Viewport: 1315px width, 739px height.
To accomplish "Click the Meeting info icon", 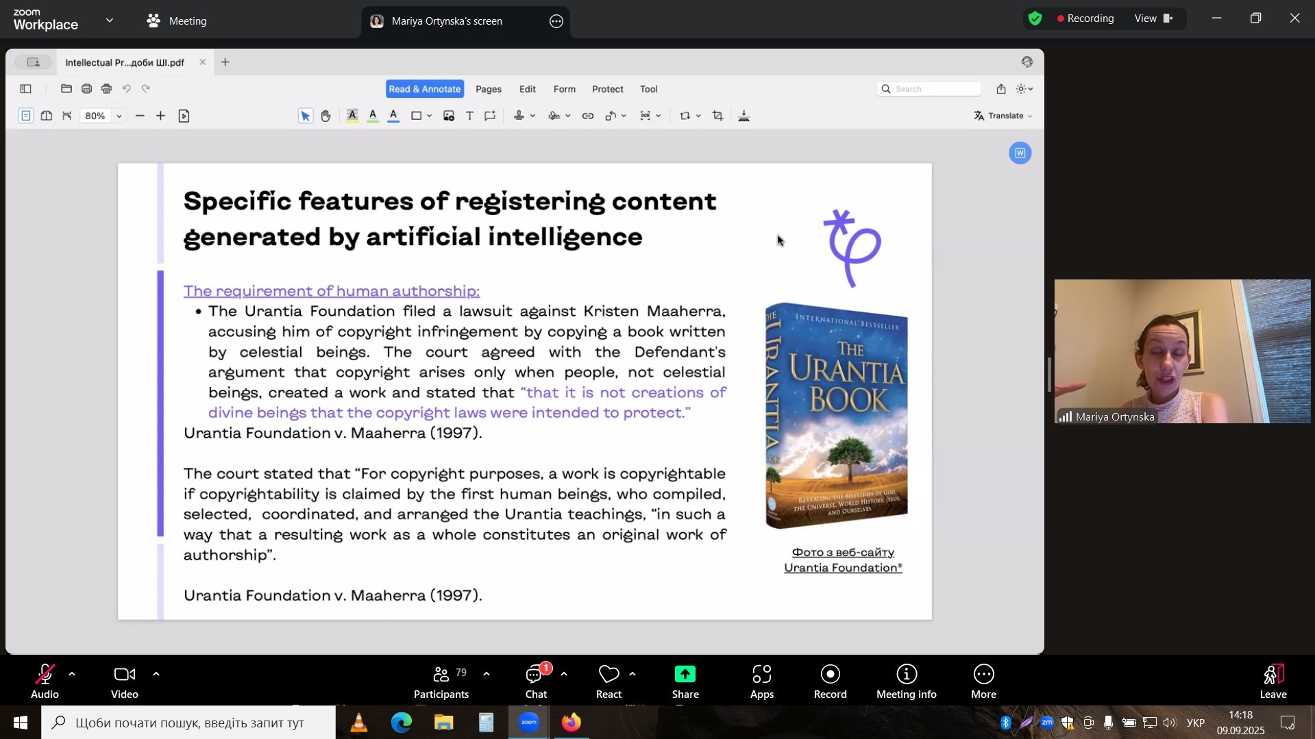I will (906, 681).
